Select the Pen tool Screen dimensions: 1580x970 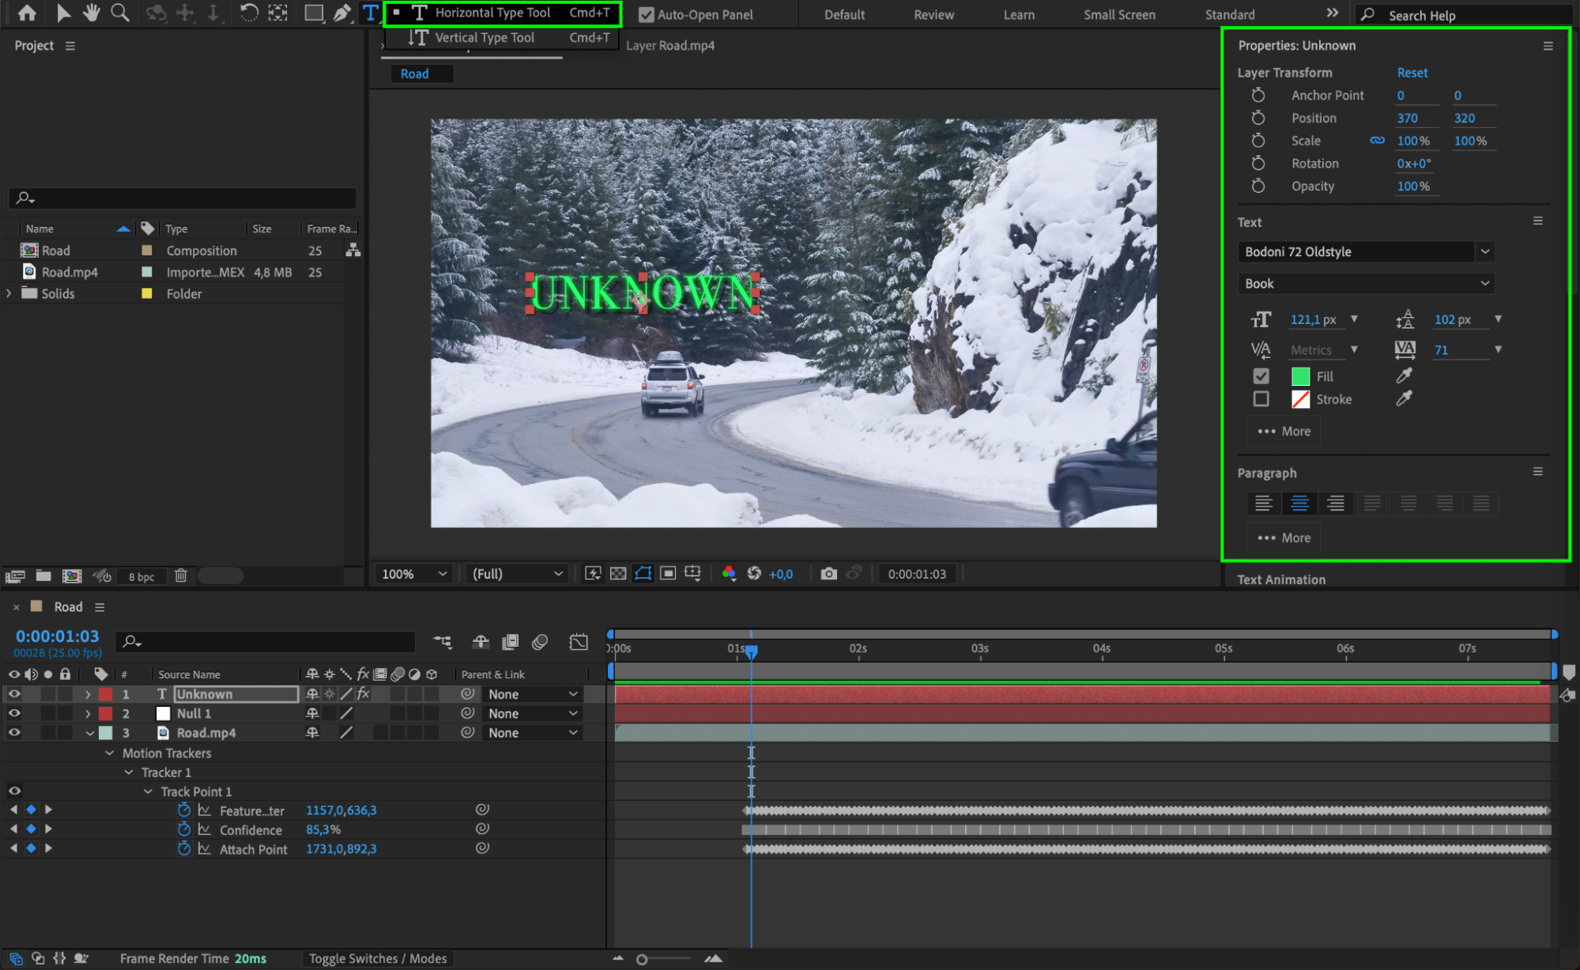[341, 13]
